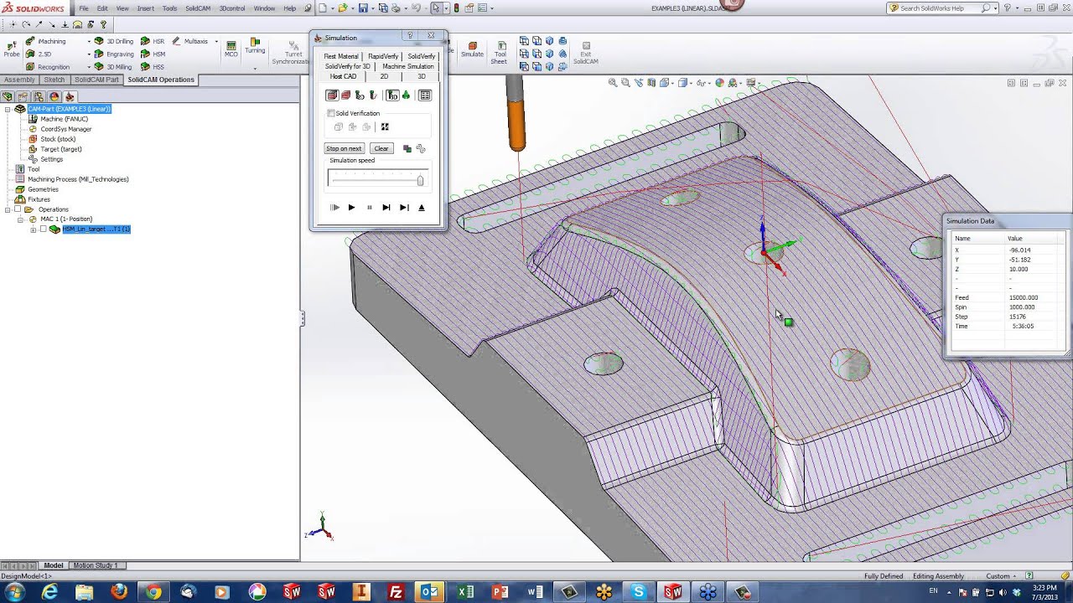Screen dimensions: 1073x603
Task: Expand the HSM_Lin_target operation node
Action: pos(33,229)
